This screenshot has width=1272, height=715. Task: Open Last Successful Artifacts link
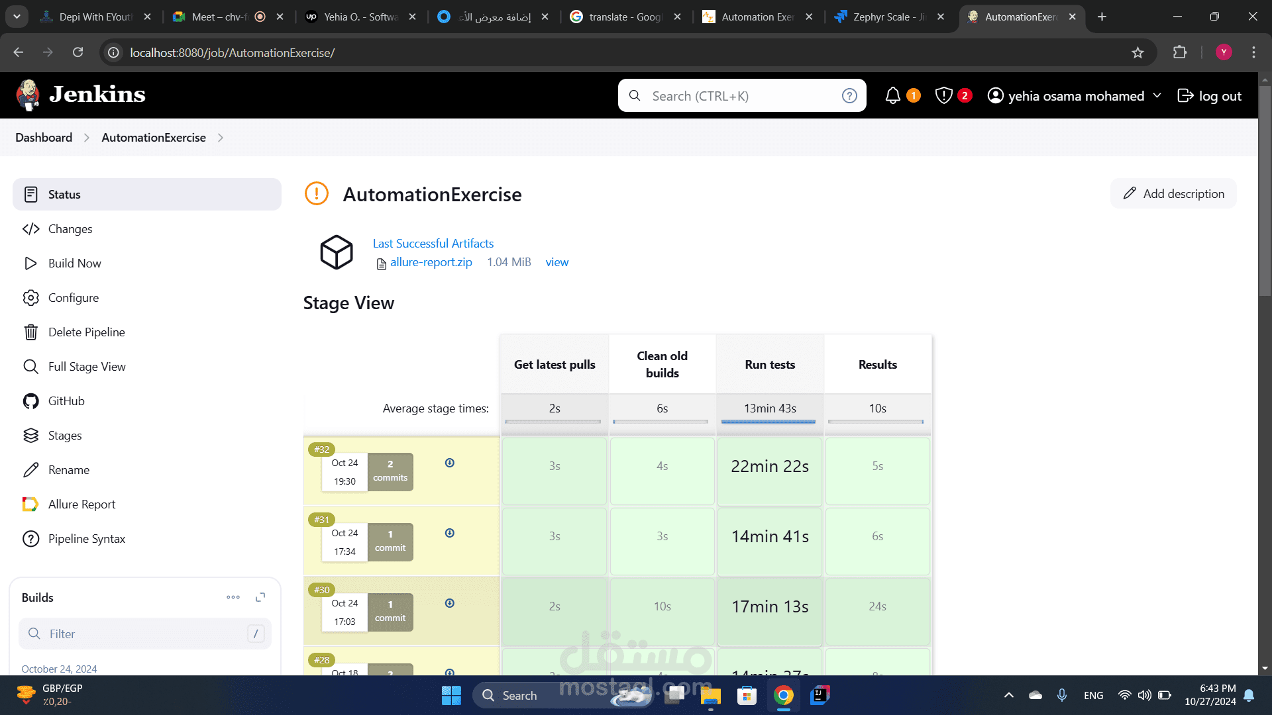[433, 244]
